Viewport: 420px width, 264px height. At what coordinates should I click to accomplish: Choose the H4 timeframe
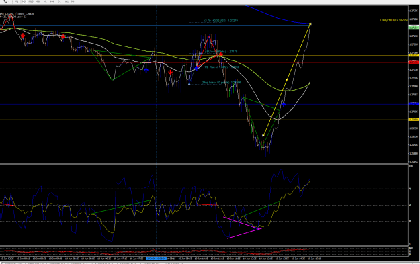52,1
